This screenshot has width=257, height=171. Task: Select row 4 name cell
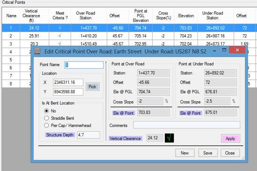pyautogui.click(x=11, y=52)
